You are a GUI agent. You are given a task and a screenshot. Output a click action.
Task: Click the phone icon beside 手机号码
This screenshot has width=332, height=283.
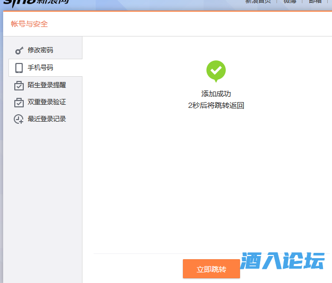click(19, 68)
